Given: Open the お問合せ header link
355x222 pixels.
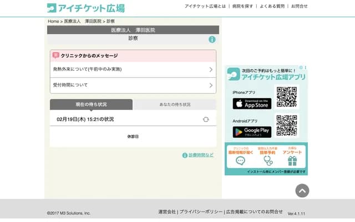Looking at the screenshot, I should click(x=300, y=6).
